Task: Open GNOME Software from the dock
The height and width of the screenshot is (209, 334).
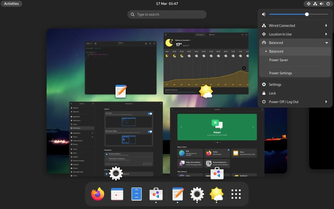Action: coord(156,194)
